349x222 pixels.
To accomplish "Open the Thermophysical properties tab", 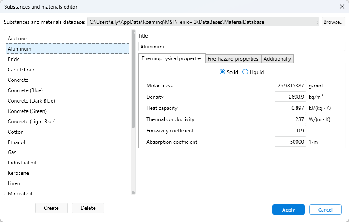I will 172,58.
